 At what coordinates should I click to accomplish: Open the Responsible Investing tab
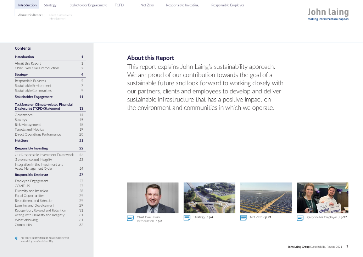(182, 5)
